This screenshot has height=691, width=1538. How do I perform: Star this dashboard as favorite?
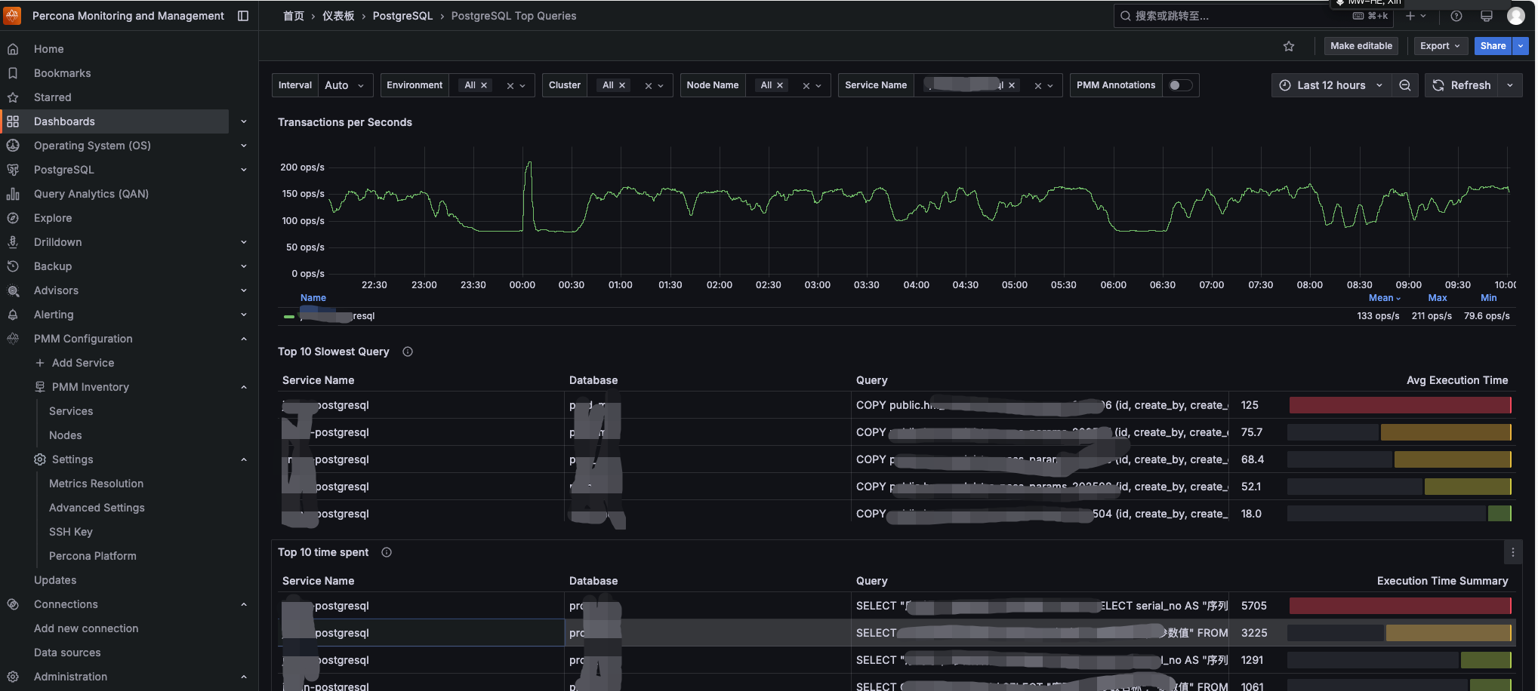(1289, 46)
